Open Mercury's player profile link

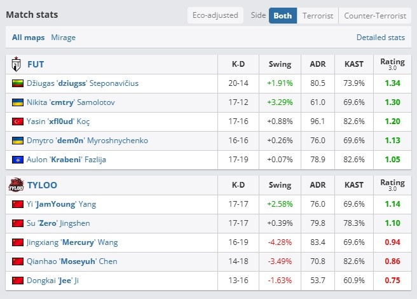(x=72, y=242)
